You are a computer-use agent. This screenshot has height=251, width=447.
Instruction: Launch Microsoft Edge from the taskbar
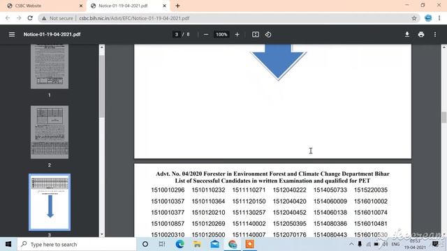[x=179, y=244]
